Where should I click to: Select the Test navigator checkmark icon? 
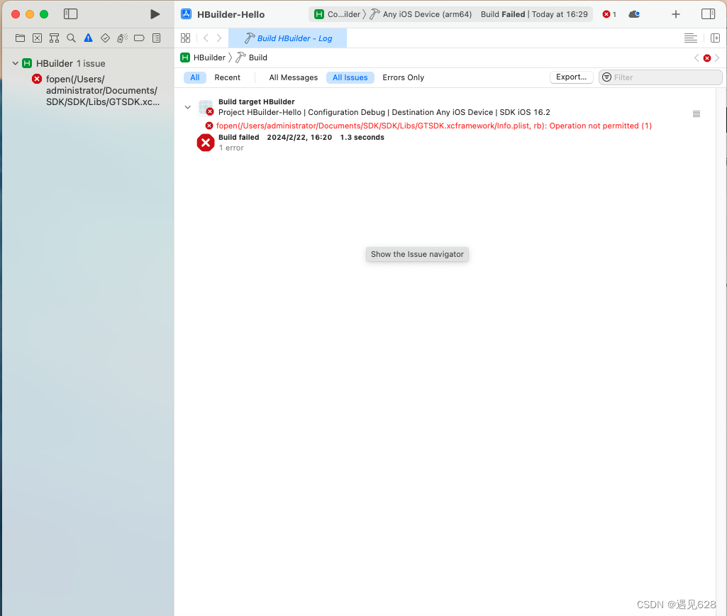105,38
